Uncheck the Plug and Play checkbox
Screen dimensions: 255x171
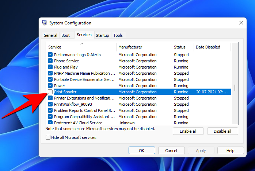tap(50, 67)
